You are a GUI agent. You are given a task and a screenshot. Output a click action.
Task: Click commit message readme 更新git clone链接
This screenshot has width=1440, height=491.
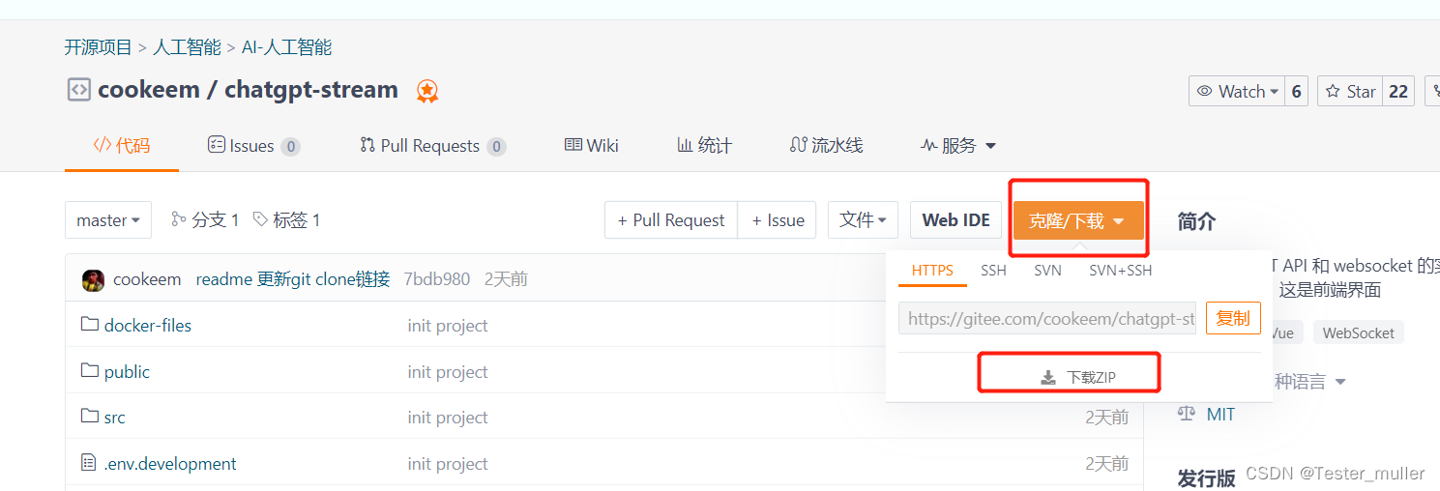pyautogui.click(x=293, y=279)
